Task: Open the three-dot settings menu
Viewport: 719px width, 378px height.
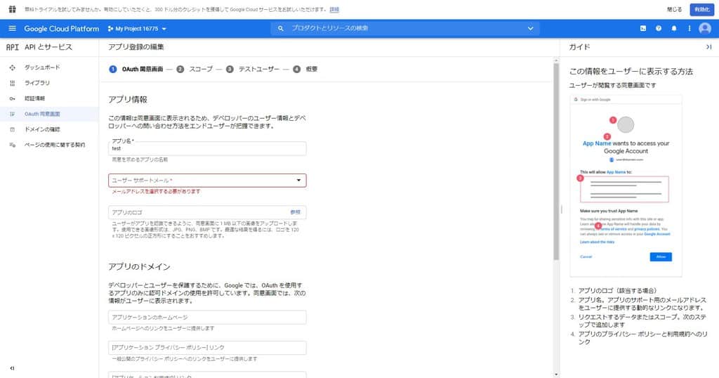Action: tap(690, 28)
